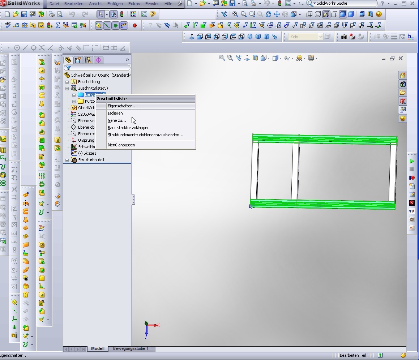
Task: Click the camera snapshot icon
Action: click(x=344, y=37)
